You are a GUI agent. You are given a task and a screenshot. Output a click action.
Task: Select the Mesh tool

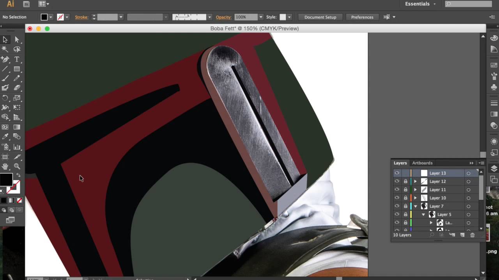tap(5, 127)
